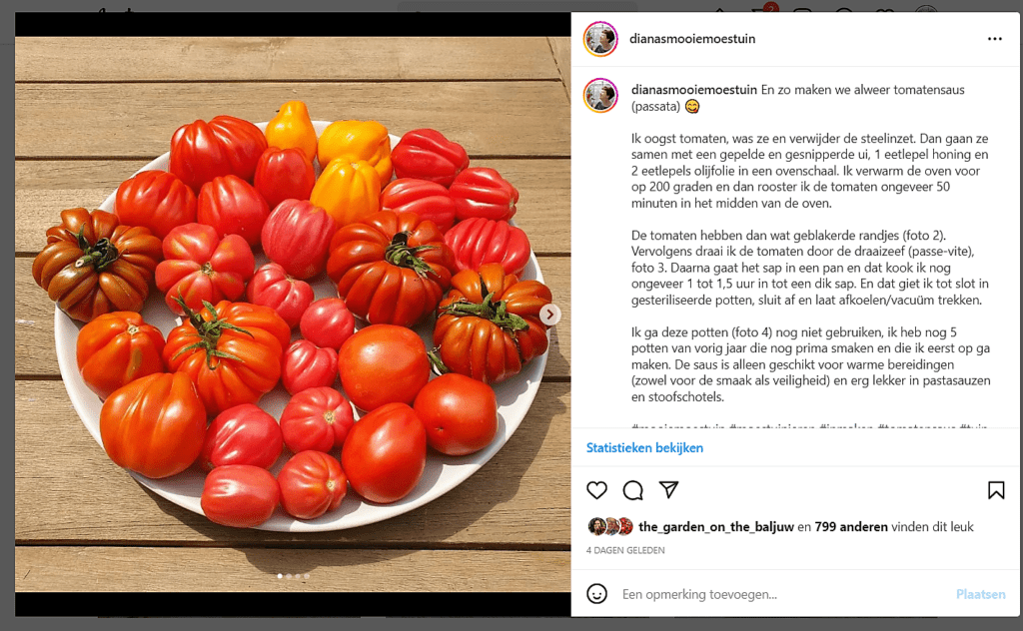Open the three-dot more options menu
1023x631 pixels.
coord(994,39)
